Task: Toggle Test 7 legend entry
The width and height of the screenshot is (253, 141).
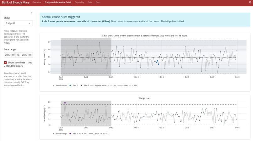Action: (85, 85)
